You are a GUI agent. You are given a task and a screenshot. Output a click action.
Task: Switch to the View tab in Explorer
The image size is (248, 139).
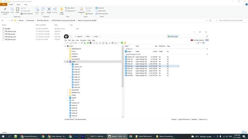pyautogui.click(x=26, y=5)
